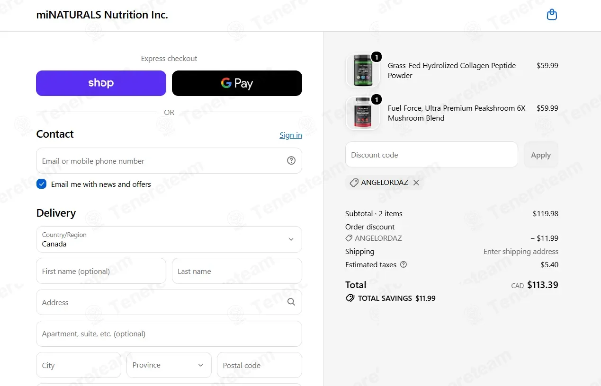Viewport: 601px width, 386px height.
Task: Click the help icon in email field
Action: click(x=291, y=160)
